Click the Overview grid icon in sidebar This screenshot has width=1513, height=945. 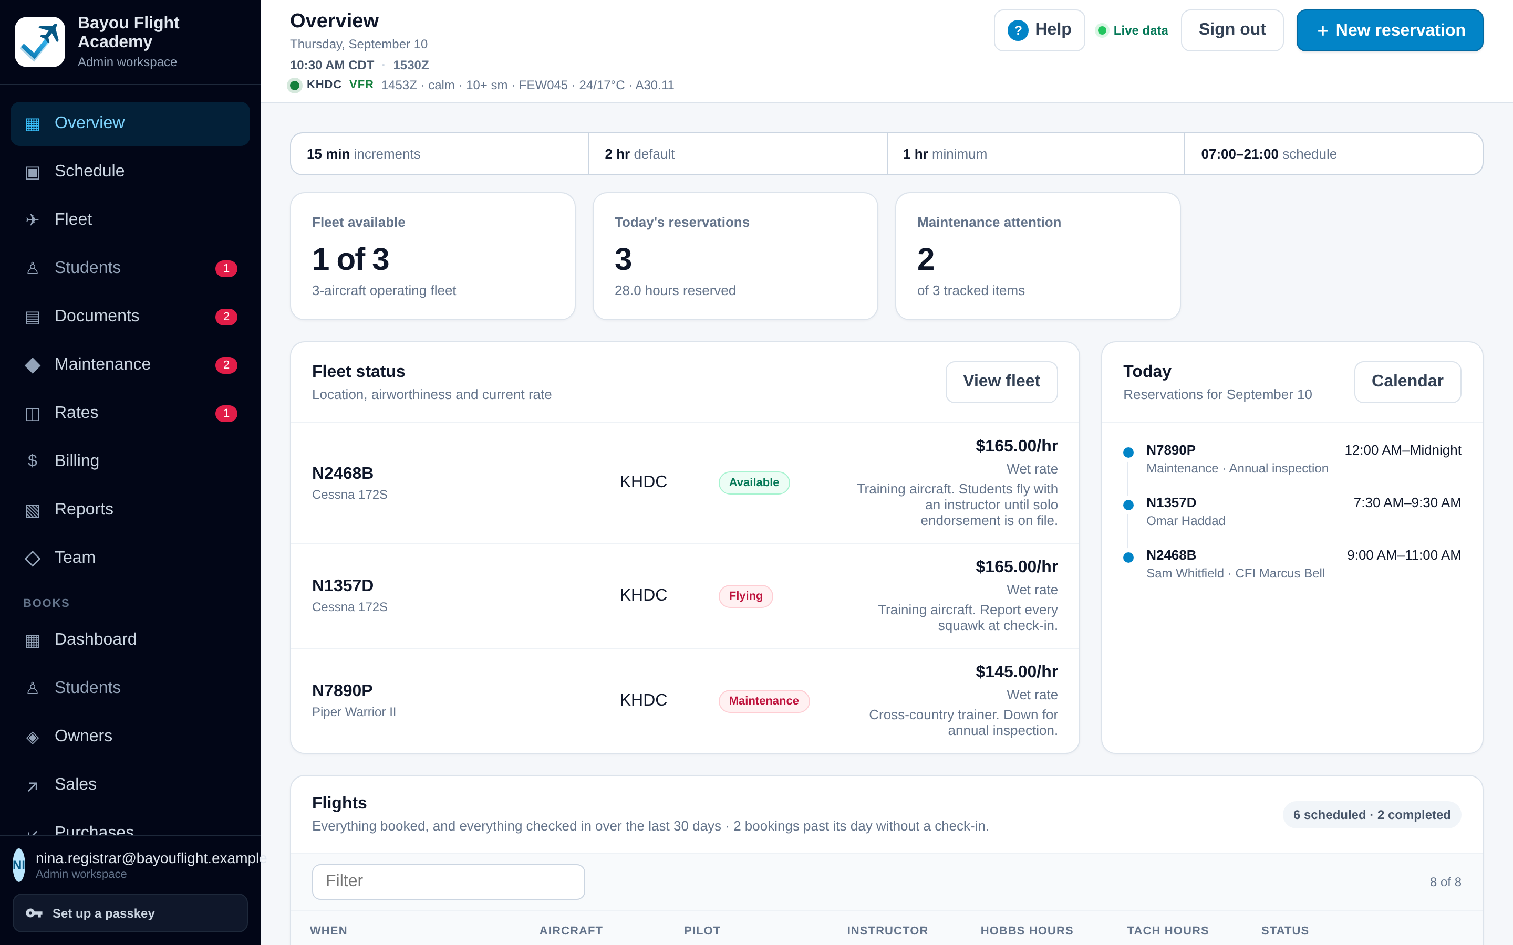point(33,124)
